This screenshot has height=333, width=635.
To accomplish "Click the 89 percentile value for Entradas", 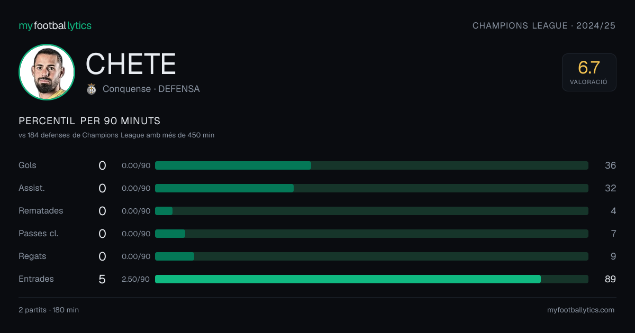I will click(610, 279).
